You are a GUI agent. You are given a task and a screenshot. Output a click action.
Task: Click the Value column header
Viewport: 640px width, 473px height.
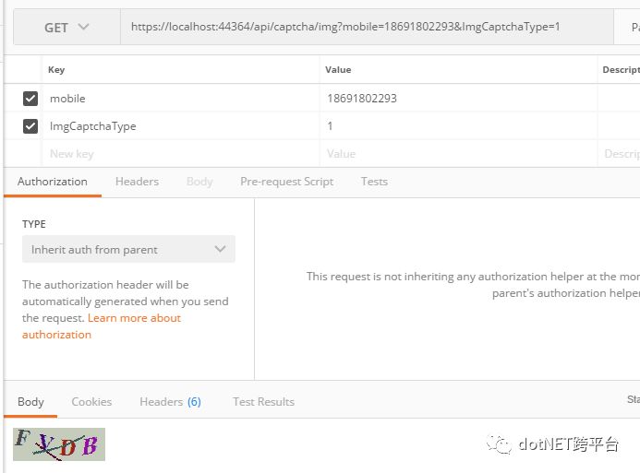pos(338,70)
